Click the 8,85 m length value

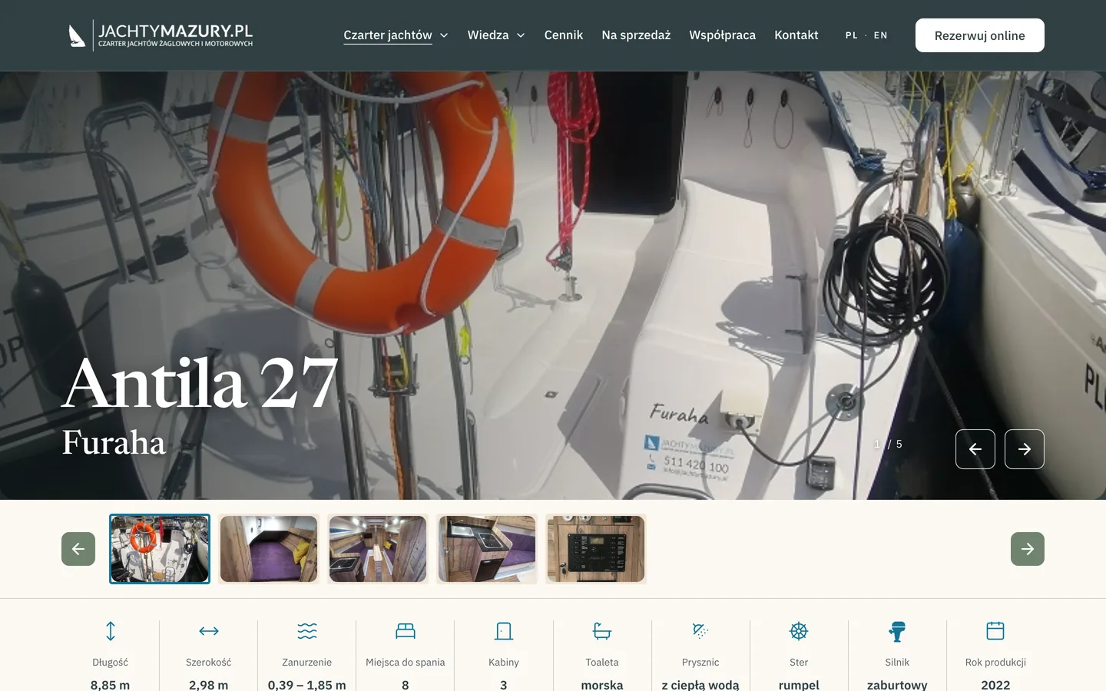tap(111, 685)
